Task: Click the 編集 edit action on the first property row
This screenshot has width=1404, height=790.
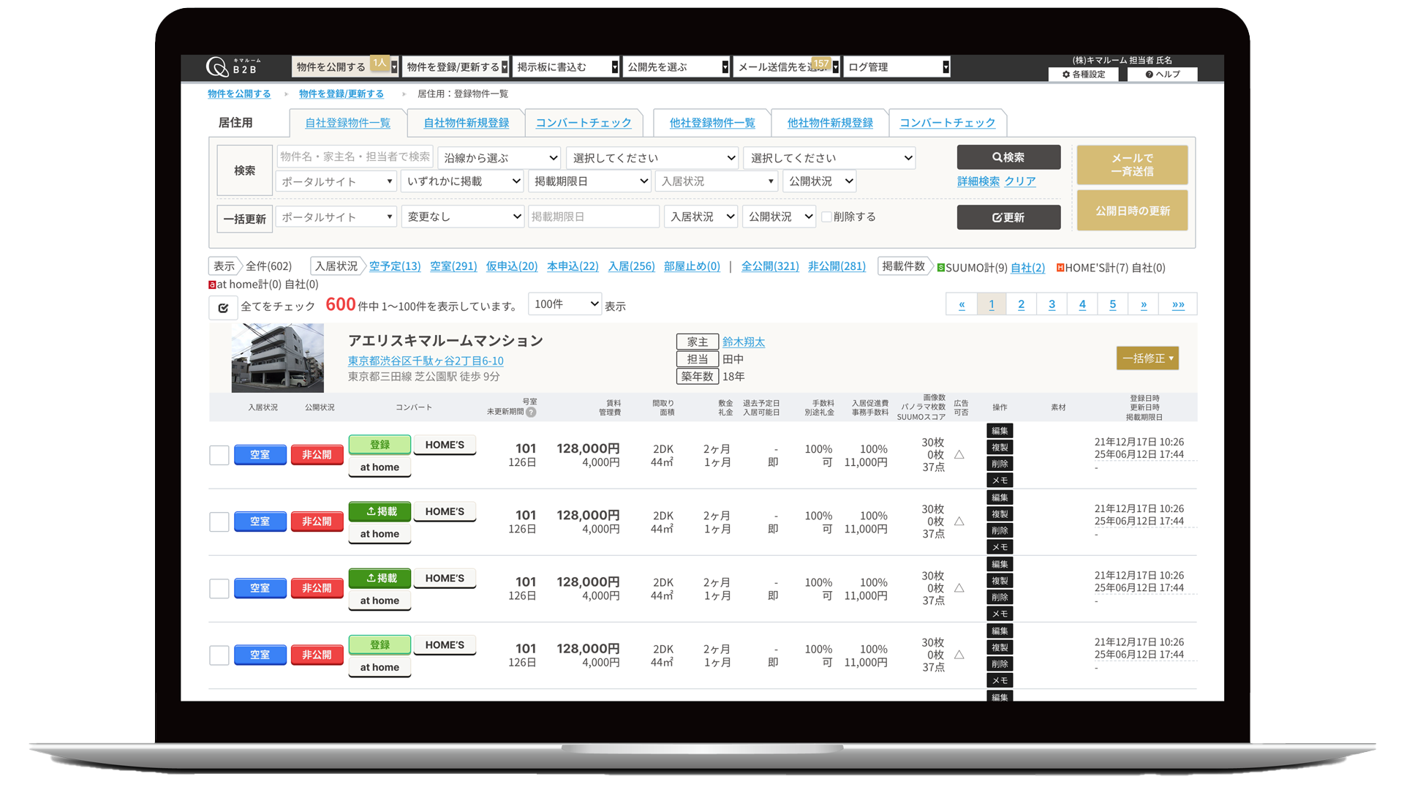Action: (x=1000, y=431)
